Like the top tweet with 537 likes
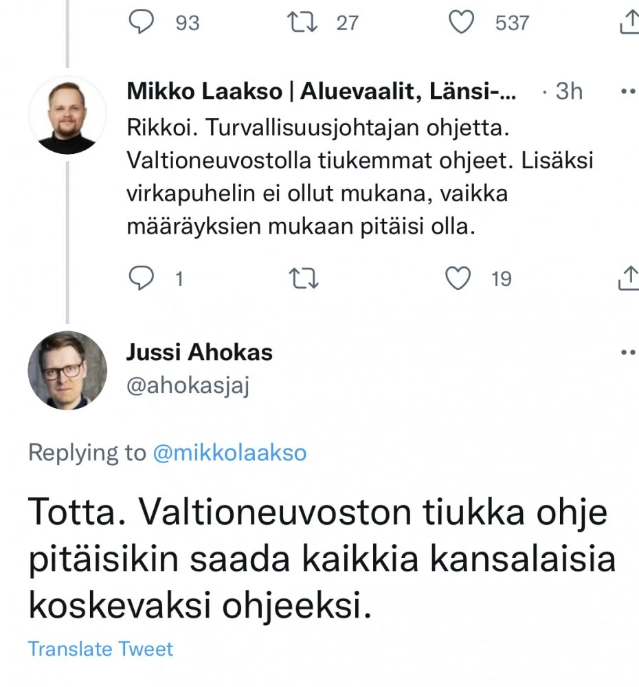Viewport: 639px width, 687px height. click(462, 23)
